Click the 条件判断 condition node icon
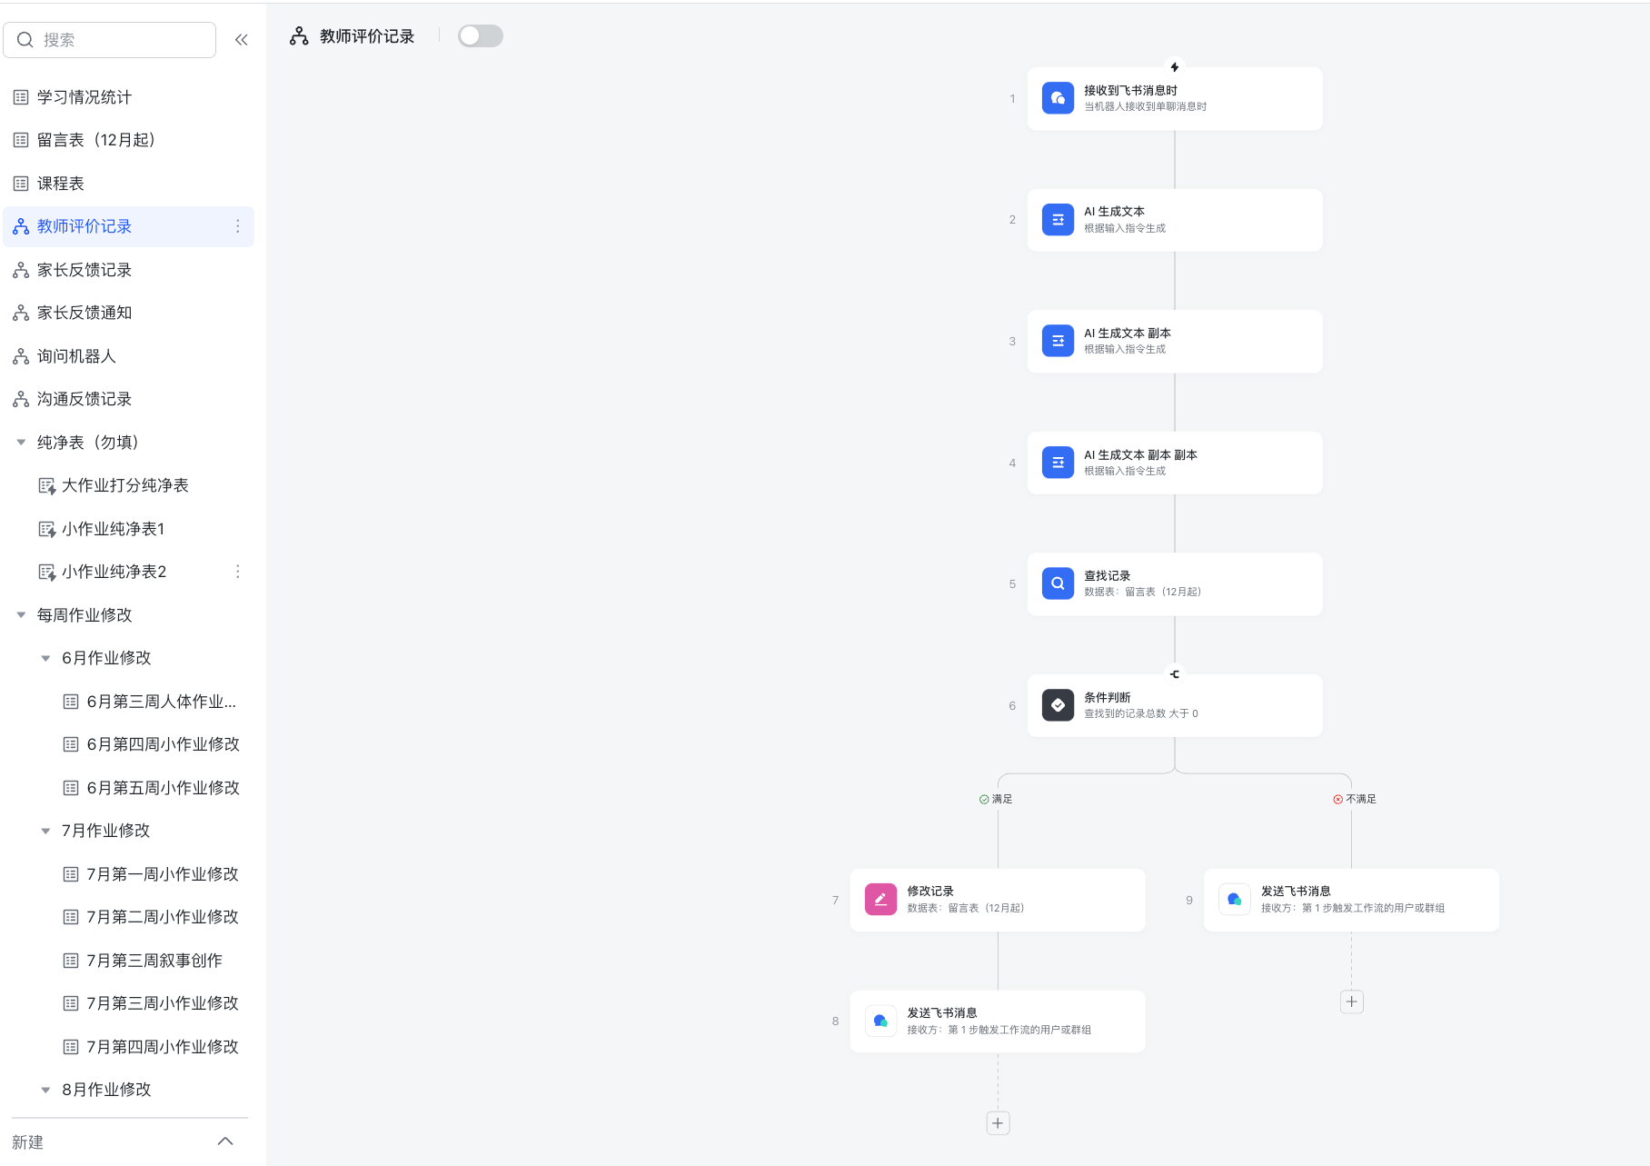Viewport: 1650px width, 1166px height. tap(1057, 704)
